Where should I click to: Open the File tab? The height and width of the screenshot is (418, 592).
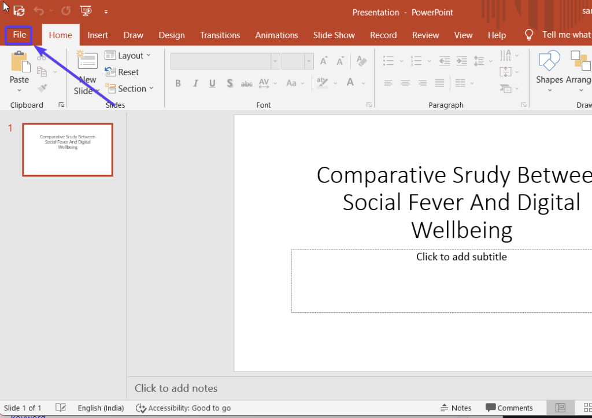tap(19, 35)
